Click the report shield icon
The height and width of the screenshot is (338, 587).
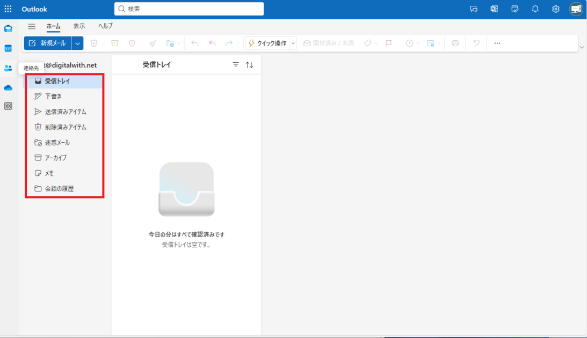(x=132, y=43)
